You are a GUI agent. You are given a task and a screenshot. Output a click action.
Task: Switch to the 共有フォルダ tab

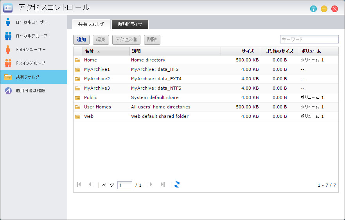tap(91, 24)
